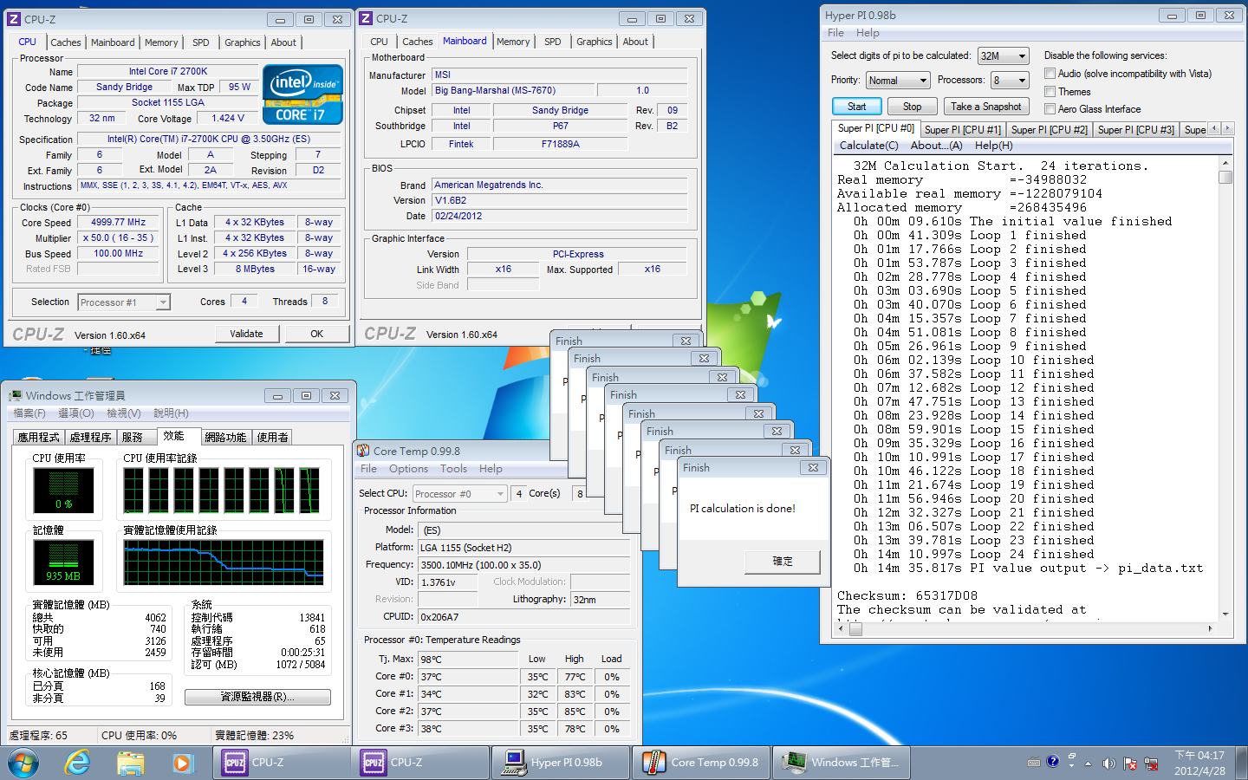This screenshot has width=1248, height=780.
Task: Switch to Memory tab in left CPU-Z
Action: pyautogui.click(x=161, y=42)
